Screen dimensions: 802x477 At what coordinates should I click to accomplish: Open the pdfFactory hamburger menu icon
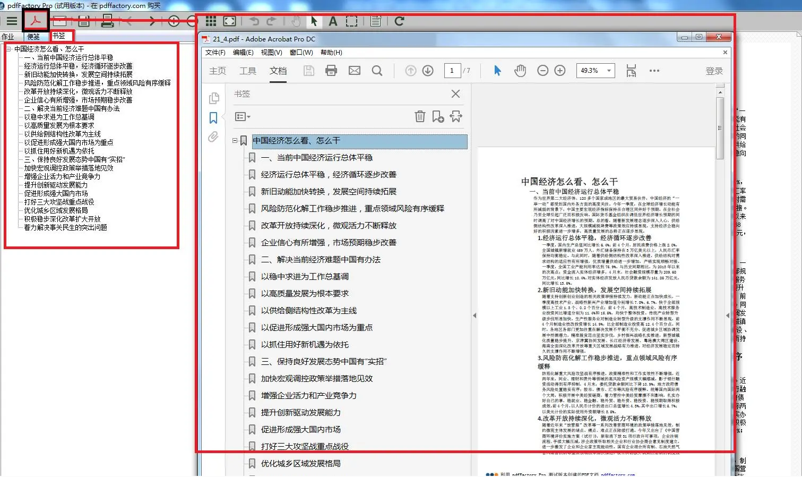[11, 21]
